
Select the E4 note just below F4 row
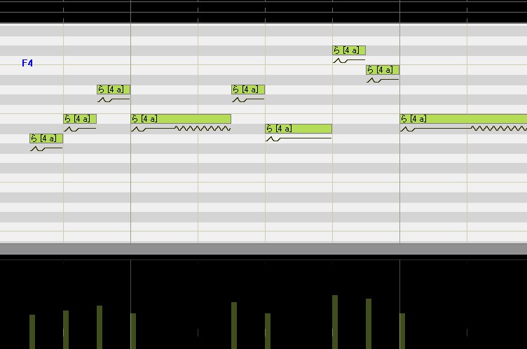tap(383, 70)
